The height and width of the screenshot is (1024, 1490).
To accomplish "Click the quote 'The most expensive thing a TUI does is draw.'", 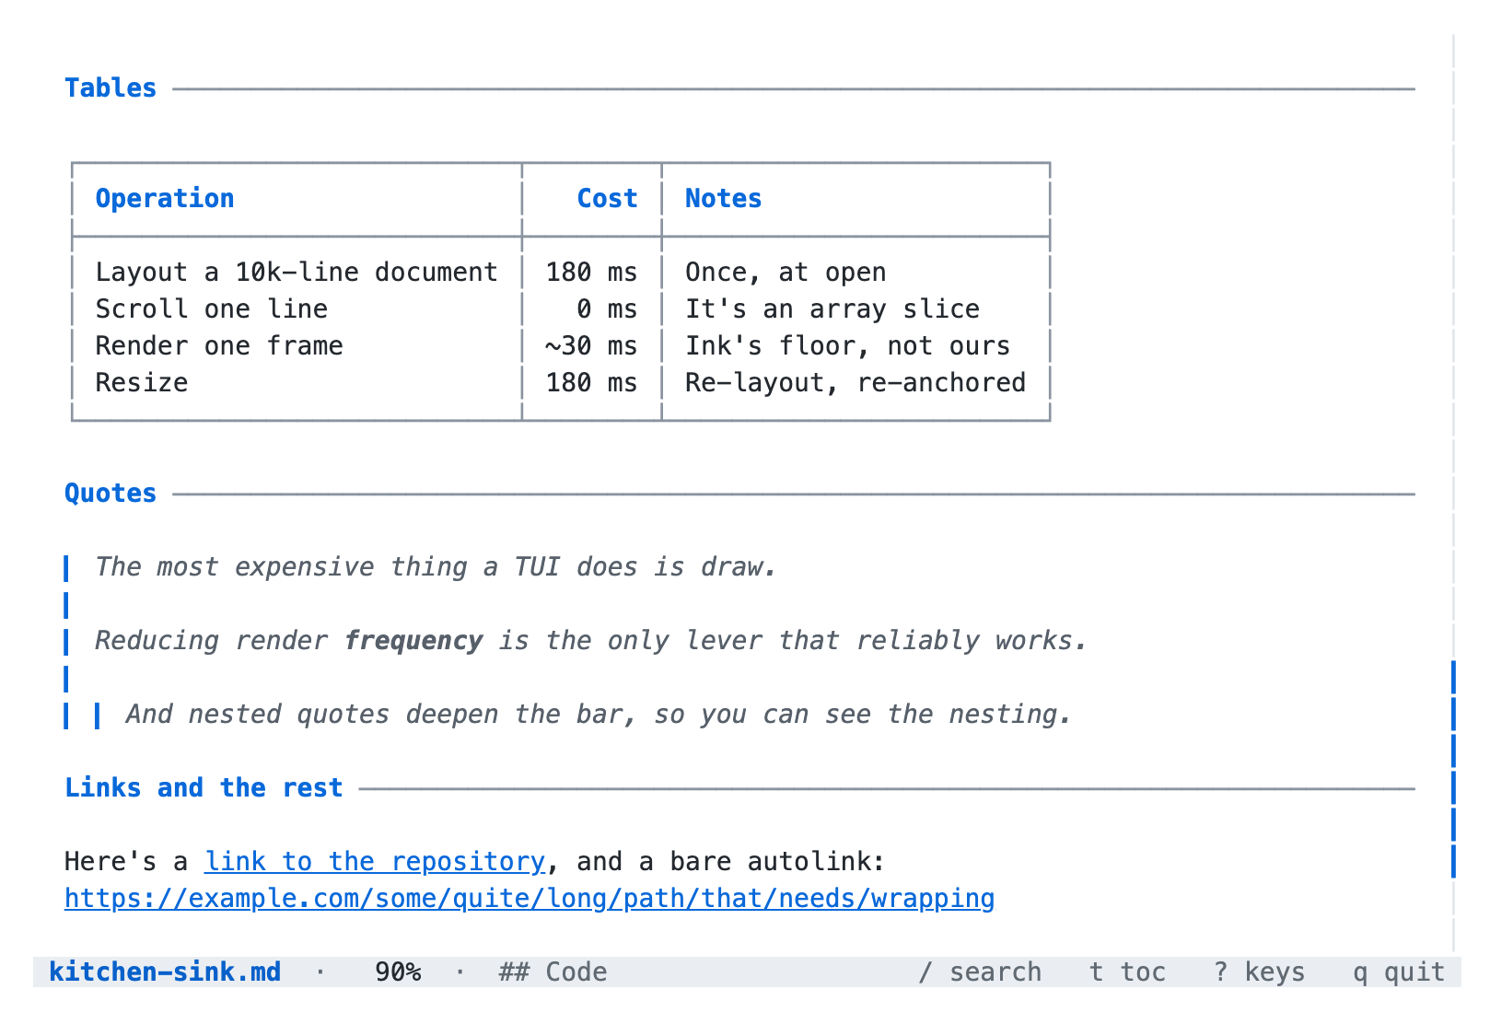I will pos(437,567).
